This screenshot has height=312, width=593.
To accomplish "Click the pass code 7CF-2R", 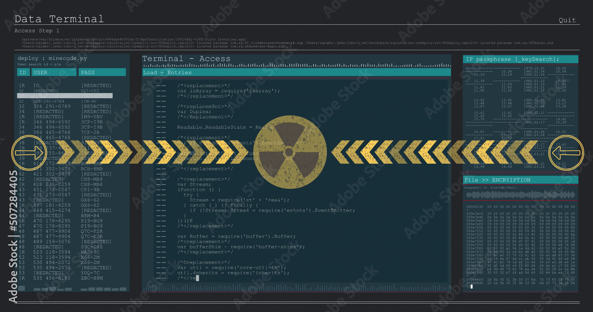I will (90, 133).
